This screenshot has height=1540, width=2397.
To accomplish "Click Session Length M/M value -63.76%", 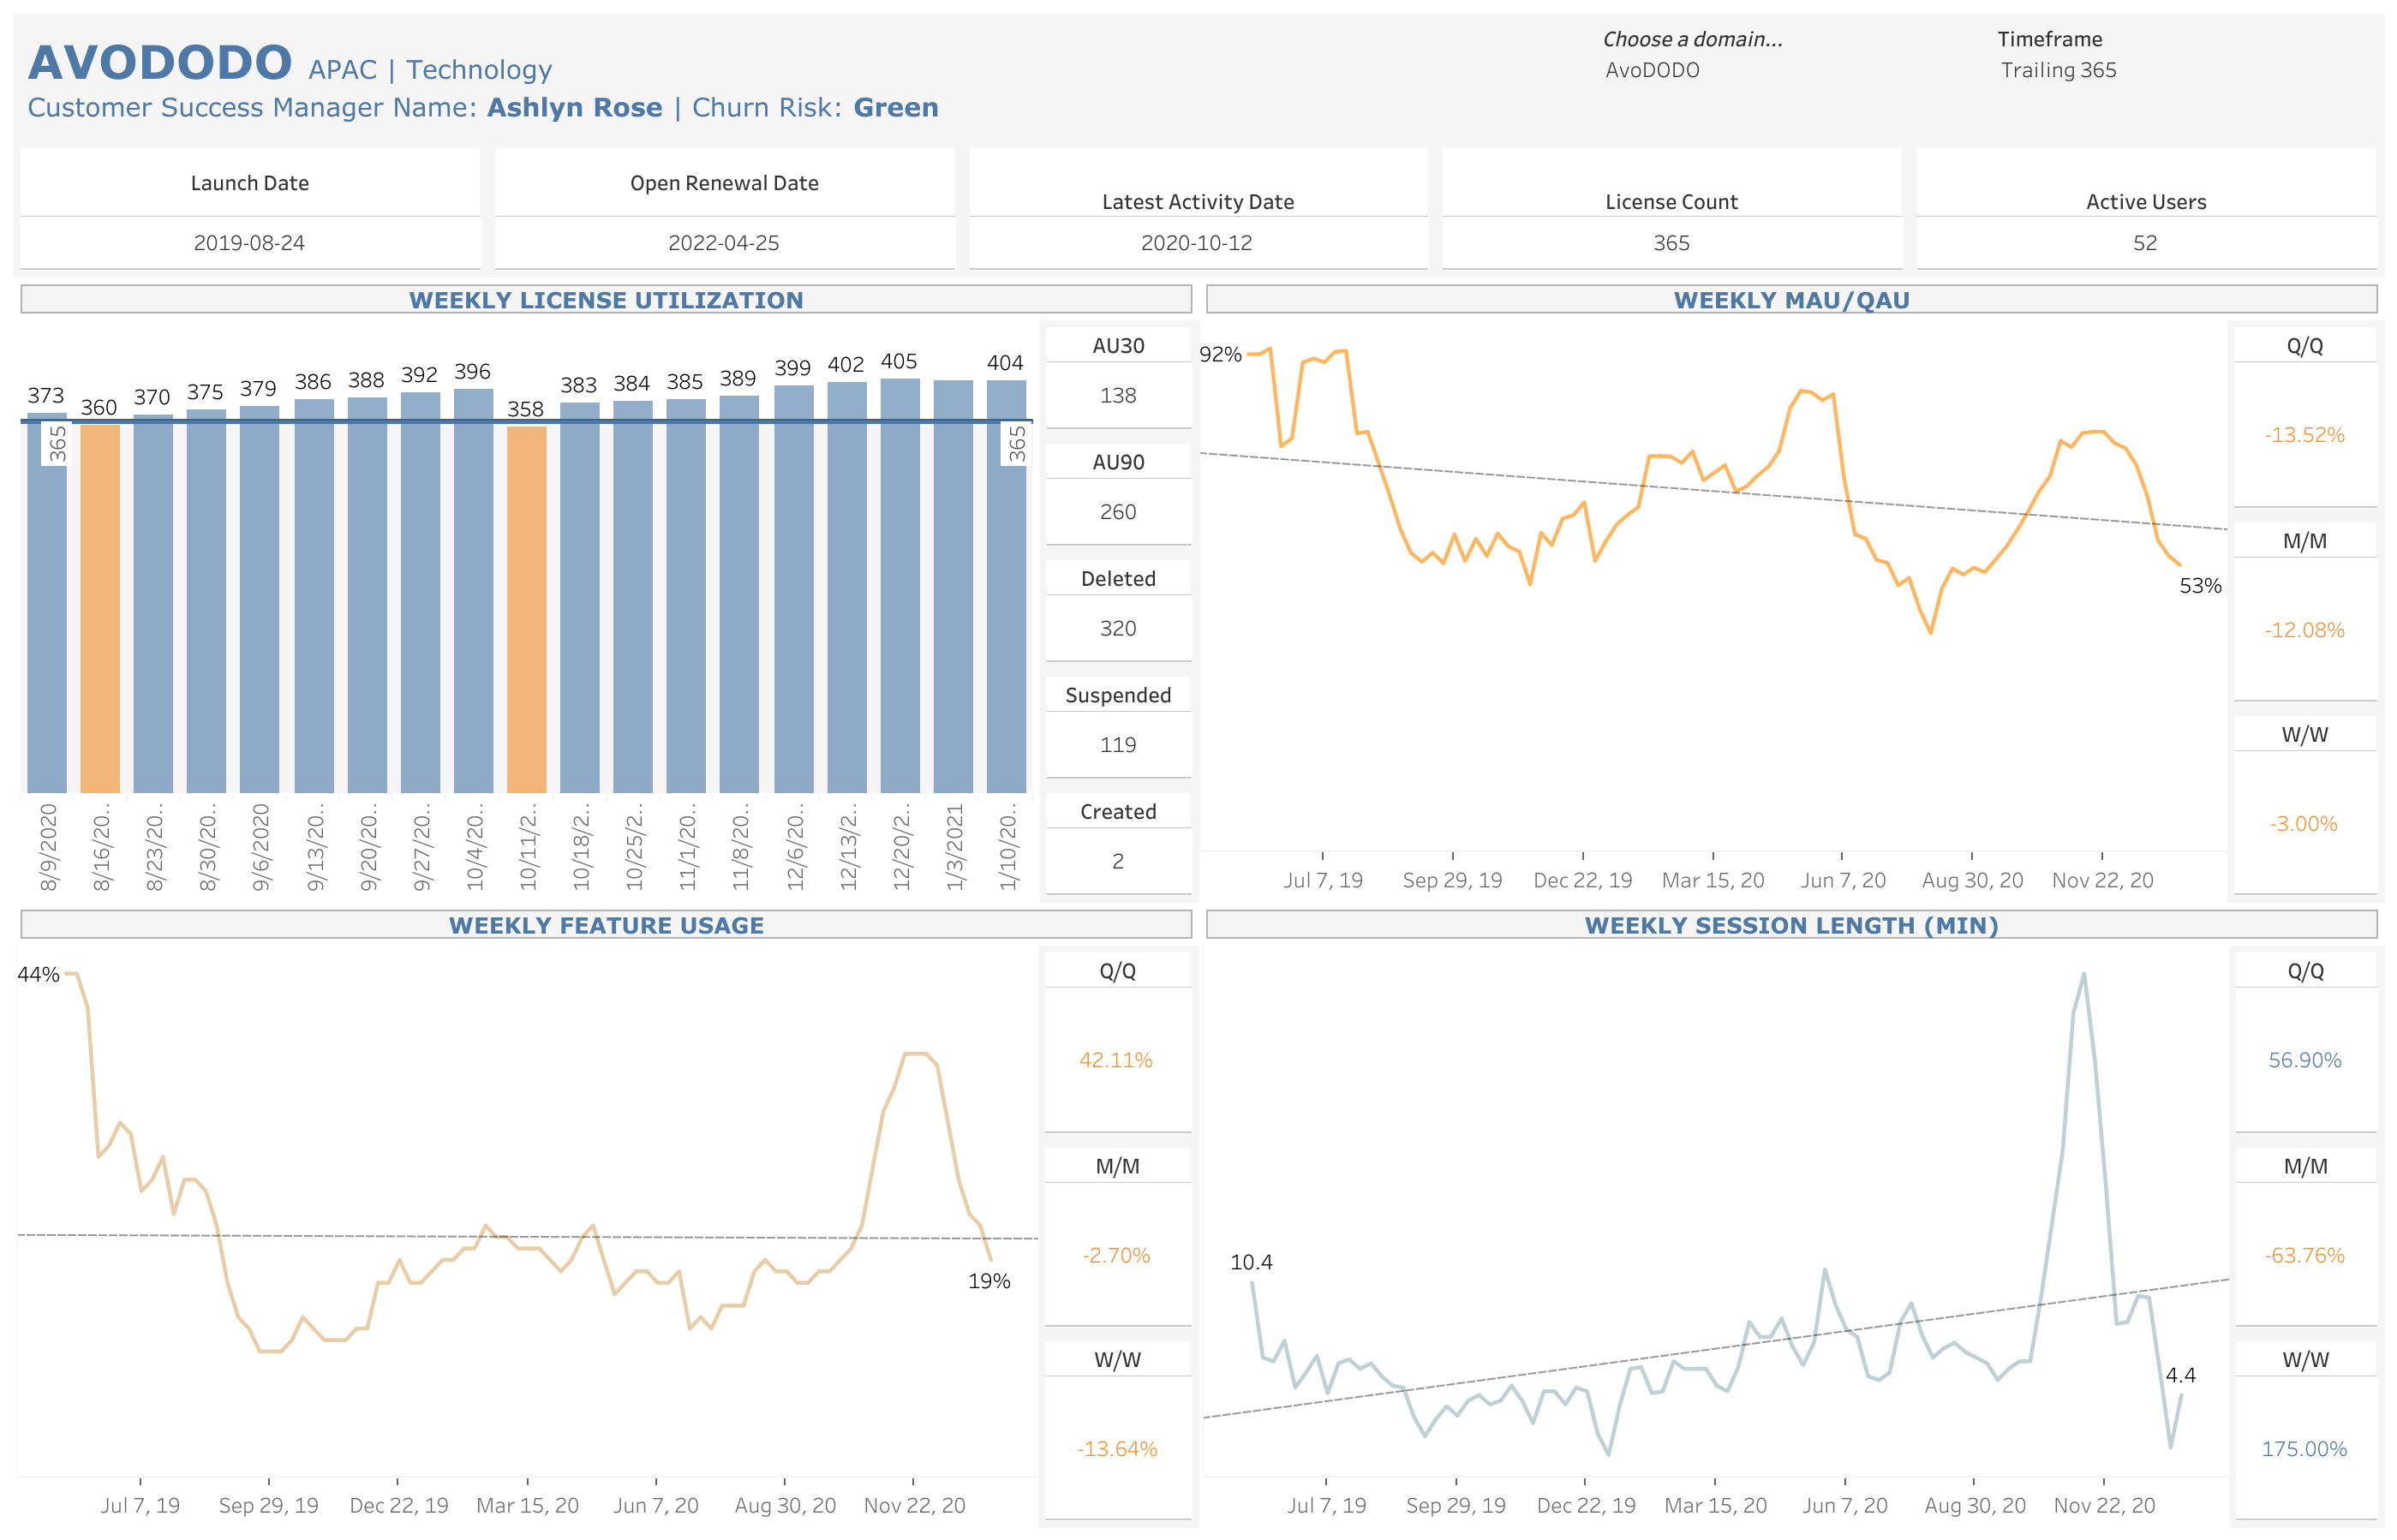I will (x=2305, y=1255).
